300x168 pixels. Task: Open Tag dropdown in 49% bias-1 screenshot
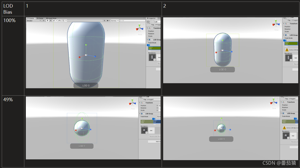[154, 99]
